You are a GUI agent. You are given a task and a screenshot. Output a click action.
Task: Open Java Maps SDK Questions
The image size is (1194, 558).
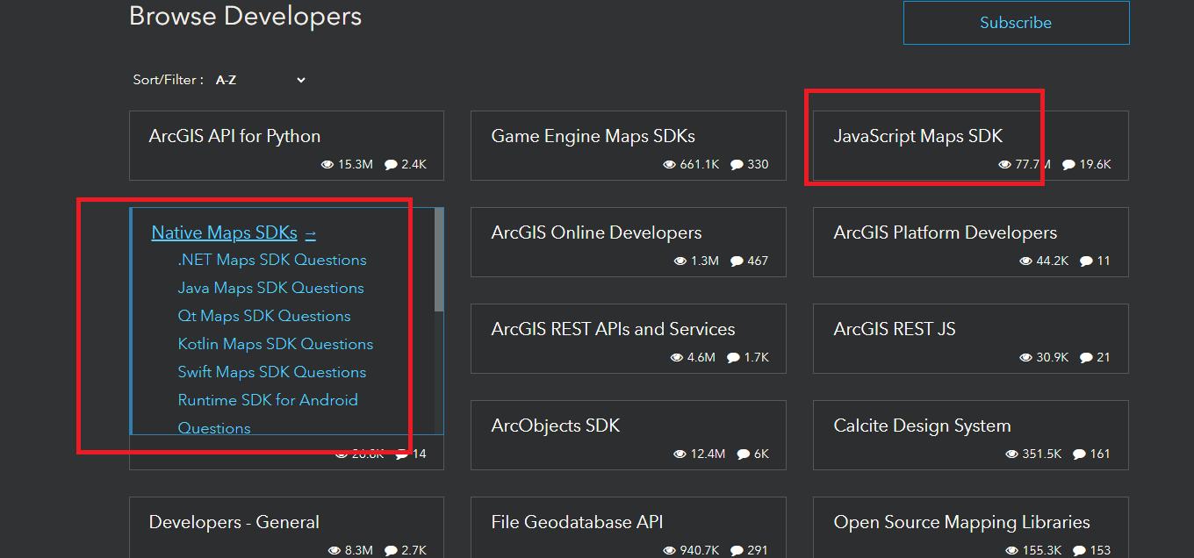click(x=270, y=288)
